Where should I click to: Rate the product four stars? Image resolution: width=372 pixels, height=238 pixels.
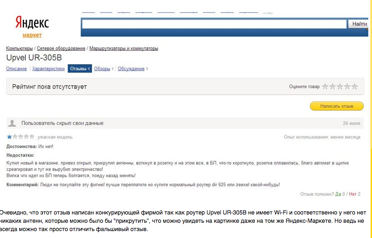(347, 87)
